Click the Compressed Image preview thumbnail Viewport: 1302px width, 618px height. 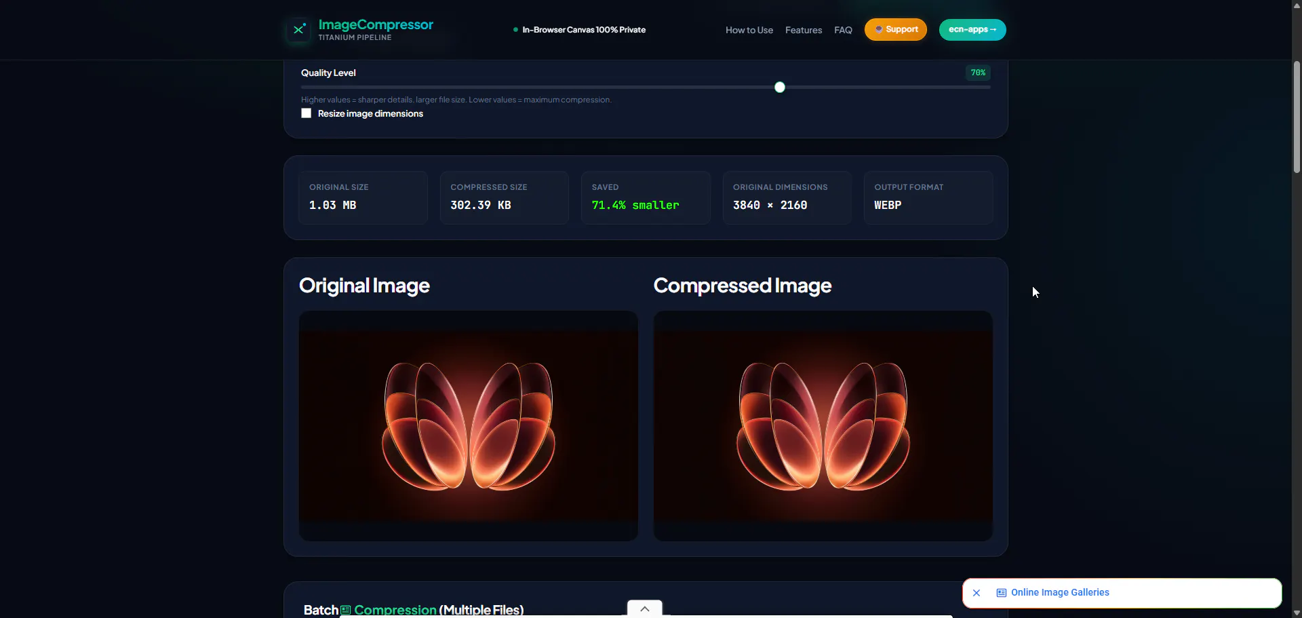point(823,426)
